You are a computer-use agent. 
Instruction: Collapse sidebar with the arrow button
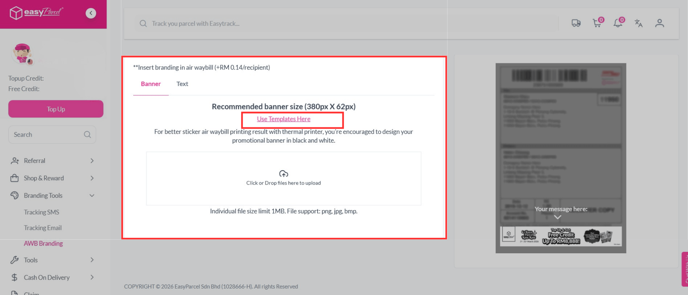pos(91,13)
